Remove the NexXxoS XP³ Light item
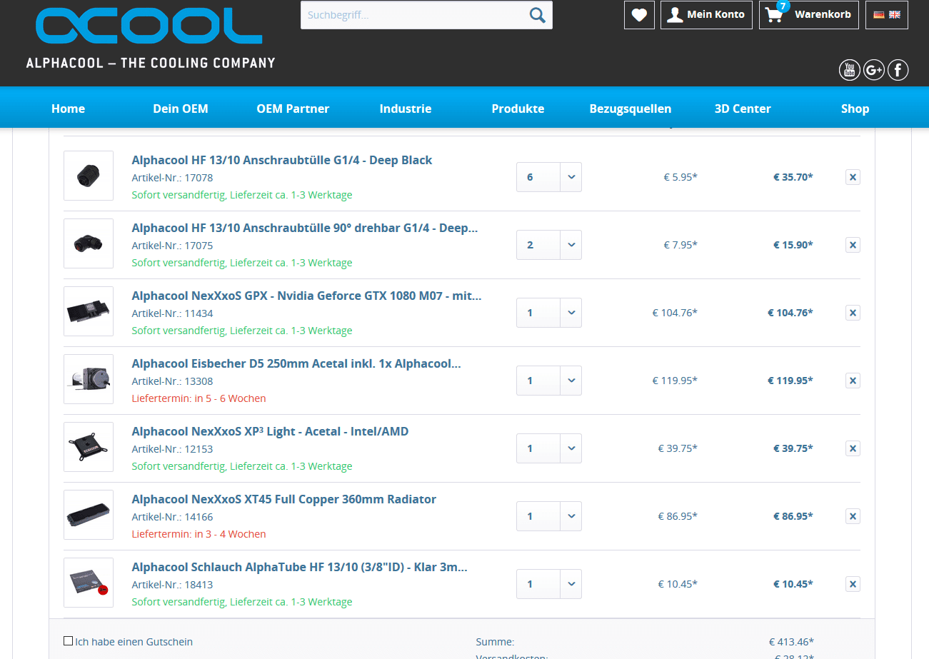Screen dimensions: 929x659 point(853,448)
